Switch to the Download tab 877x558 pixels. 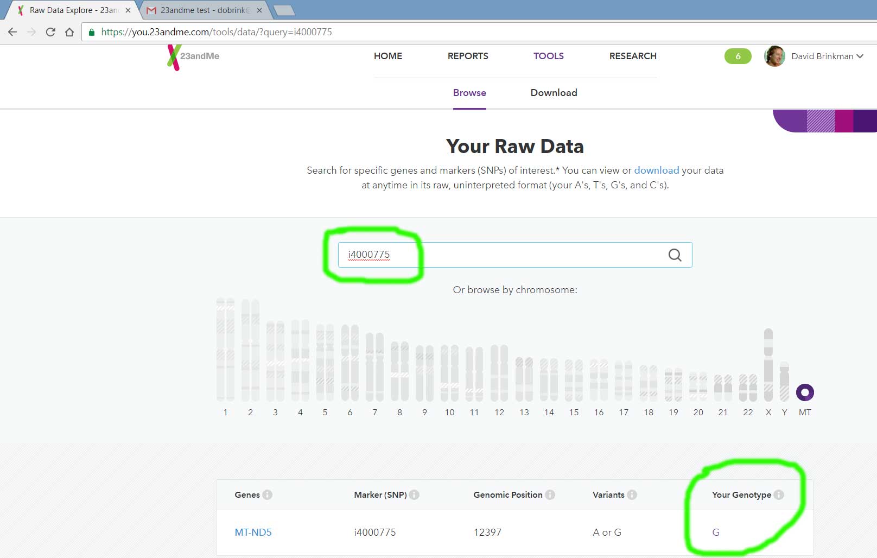click(554, 93)
